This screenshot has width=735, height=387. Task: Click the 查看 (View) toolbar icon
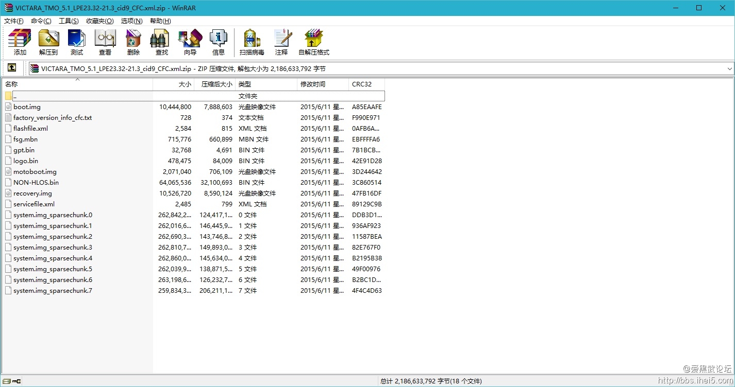(105, 38)
